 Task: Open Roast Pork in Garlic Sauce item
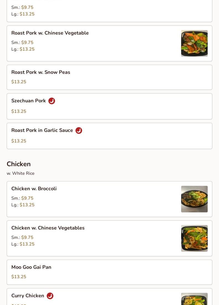[x=109, y=136]
